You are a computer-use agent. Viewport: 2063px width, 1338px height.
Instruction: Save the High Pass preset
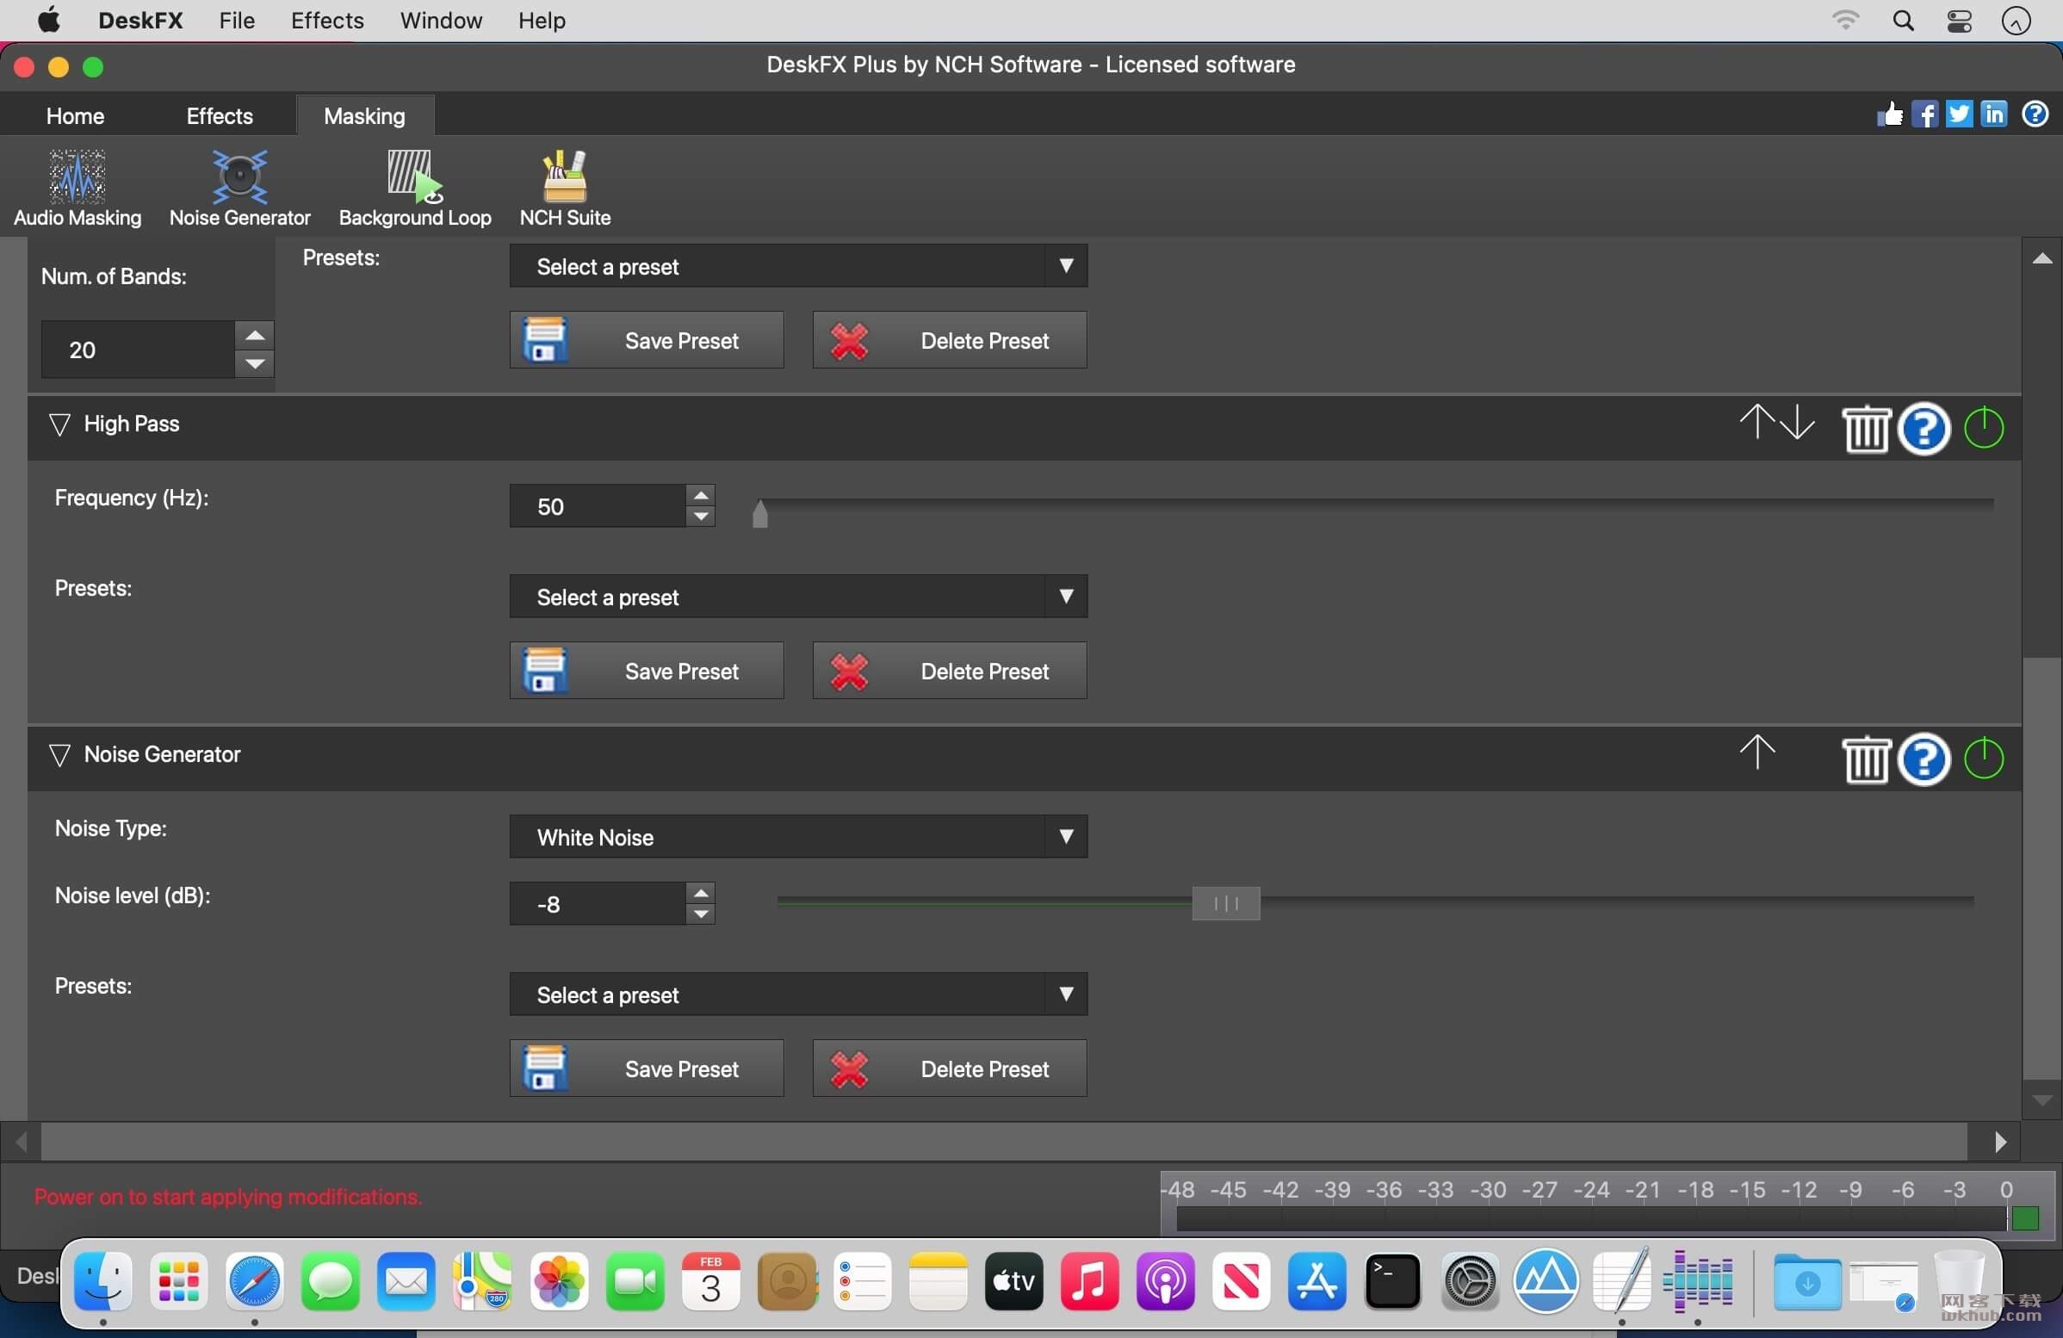coord(647,671)
